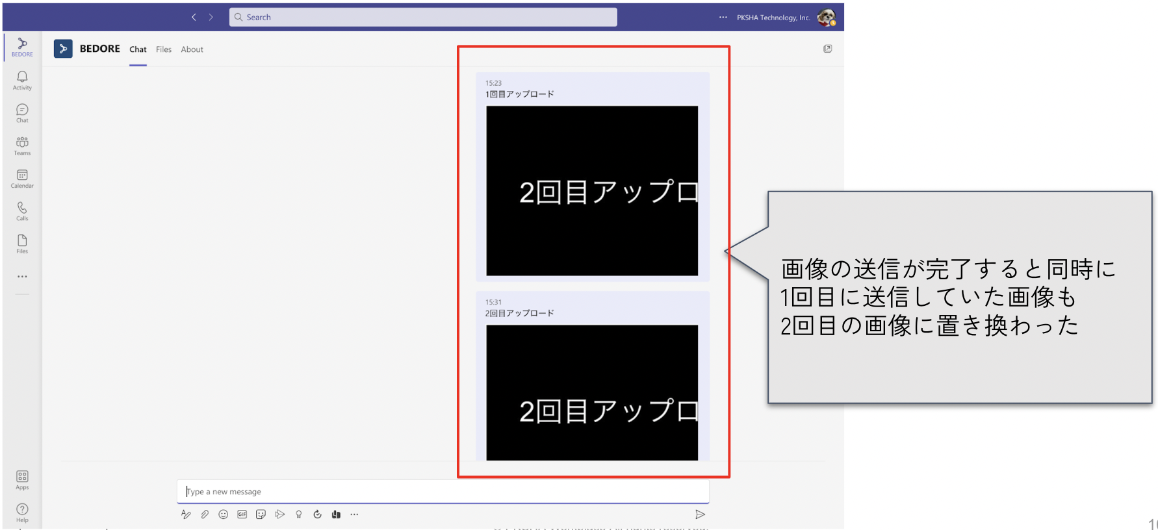Open the Calendar

pyautogui.click(x=22, y=179)
